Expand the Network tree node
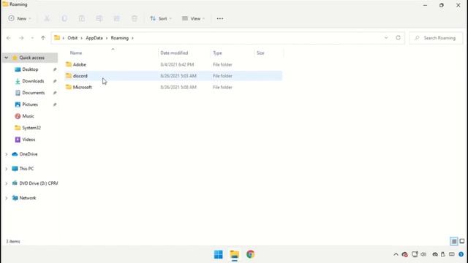 [7, 198]
